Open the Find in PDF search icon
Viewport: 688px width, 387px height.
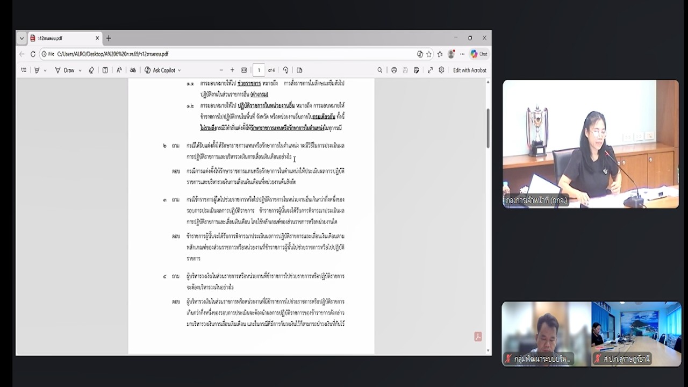380,70
